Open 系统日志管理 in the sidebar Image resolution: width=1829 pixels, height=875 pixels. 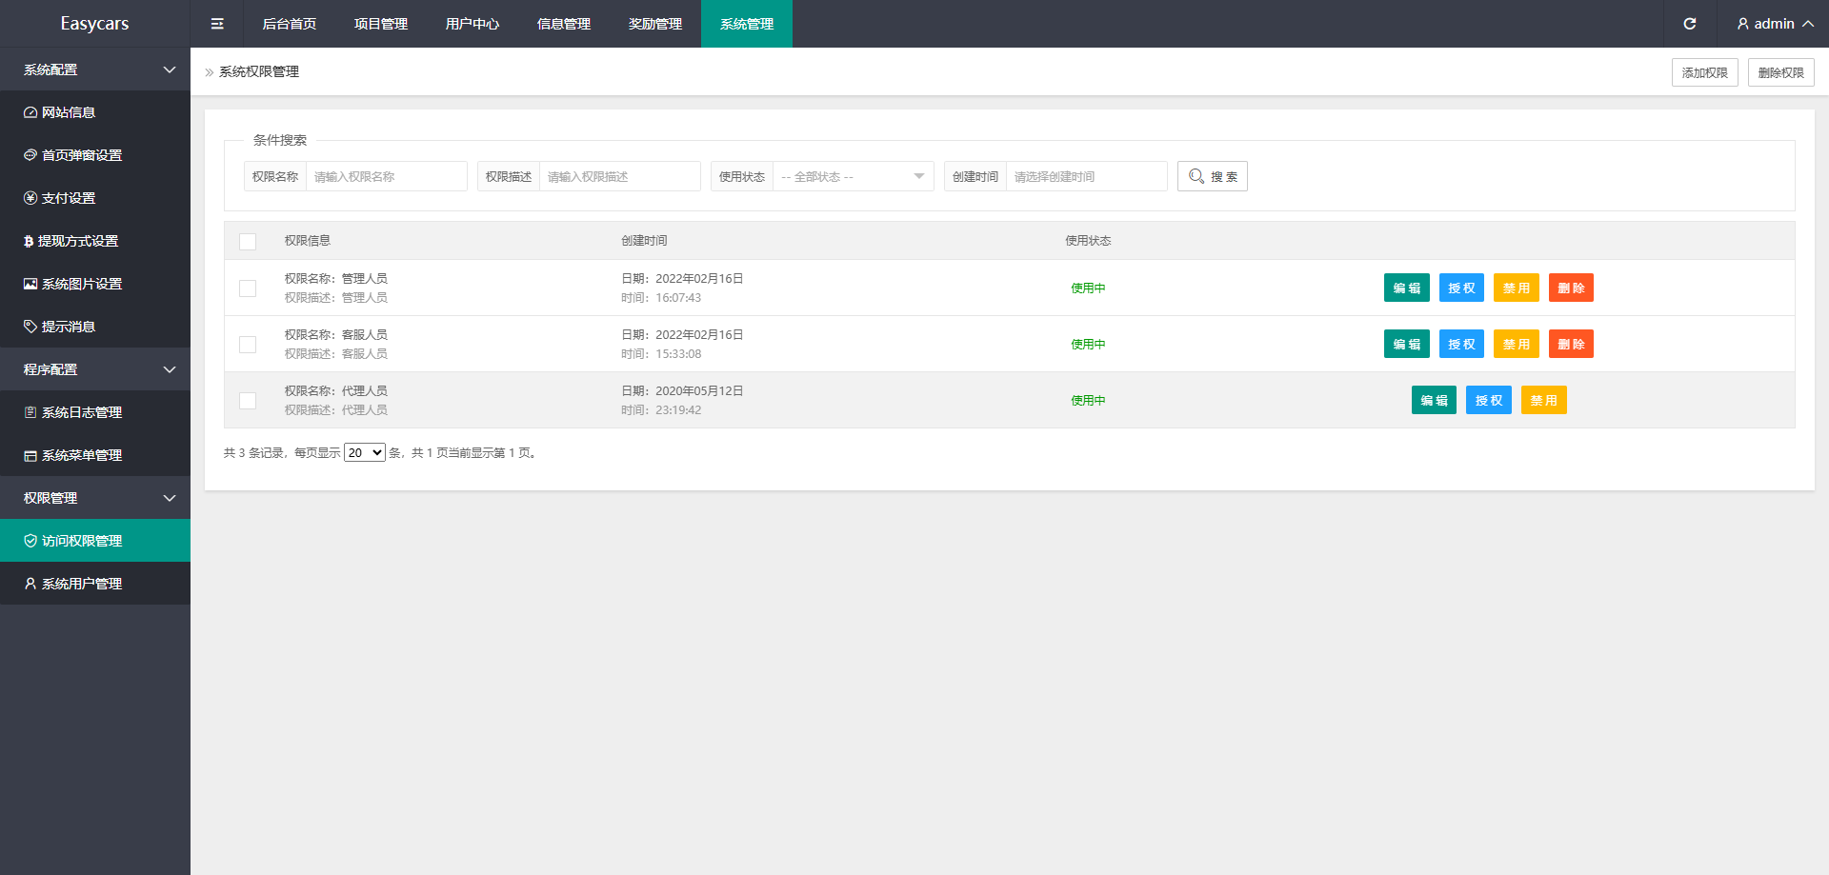click(x=81, y=412)
